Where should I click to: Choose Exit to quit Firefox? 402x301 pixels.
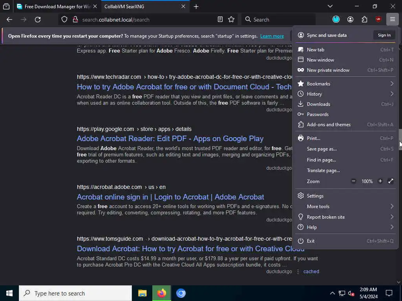click(345, 241)
